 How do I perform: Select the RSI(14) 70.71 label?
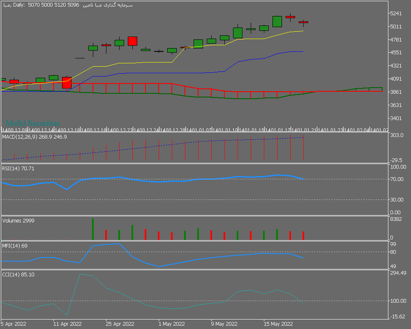18,169
